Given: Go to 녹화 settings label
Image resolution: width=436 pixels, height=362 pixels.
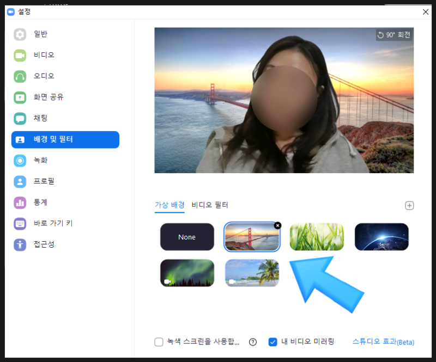Looking at the screenshot, I should [x=40, y=160].
